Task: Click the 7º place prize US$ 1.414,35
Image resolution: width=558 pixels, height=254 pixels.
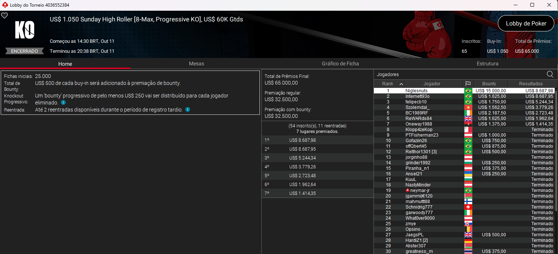Action: 302,193
